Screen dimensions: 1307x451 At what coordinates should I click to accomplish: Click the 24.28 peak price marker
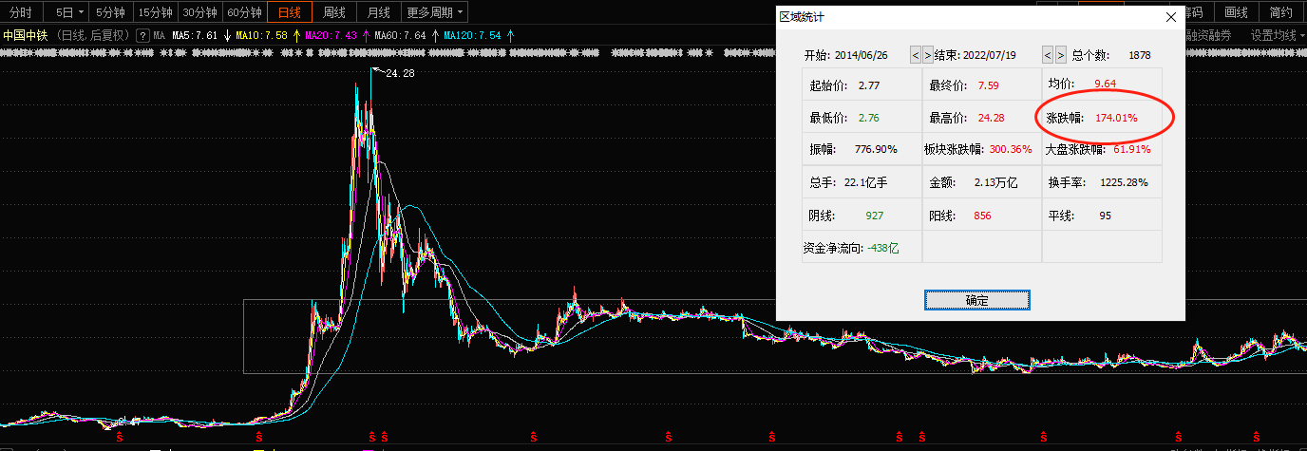(x=399, y=73)
